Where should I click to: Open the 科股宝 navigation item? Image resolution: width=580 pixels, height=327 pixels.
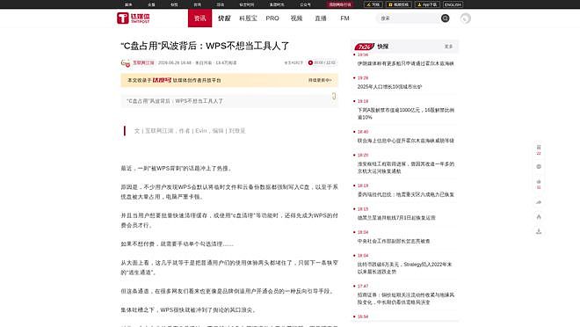(x=248, y=18)
